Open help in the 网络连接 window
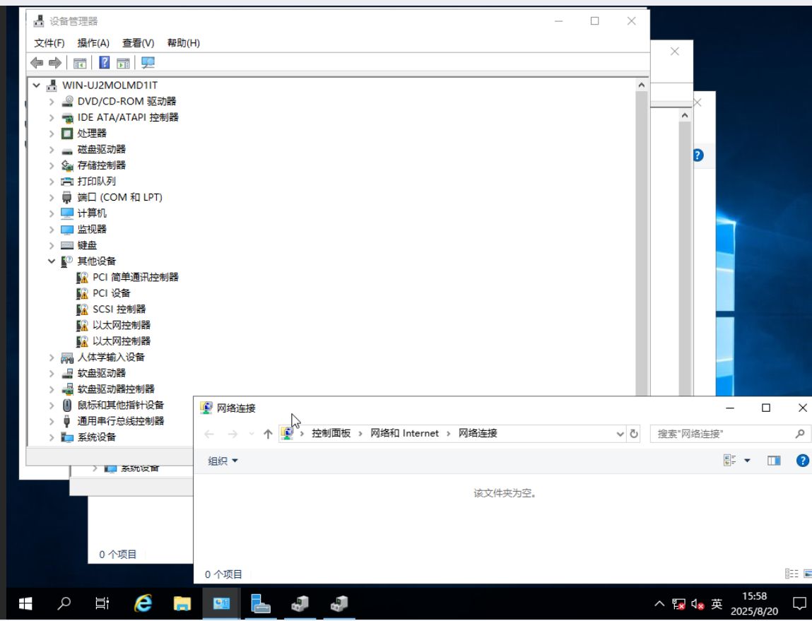 pyautogui.click(x=802, y=461)
